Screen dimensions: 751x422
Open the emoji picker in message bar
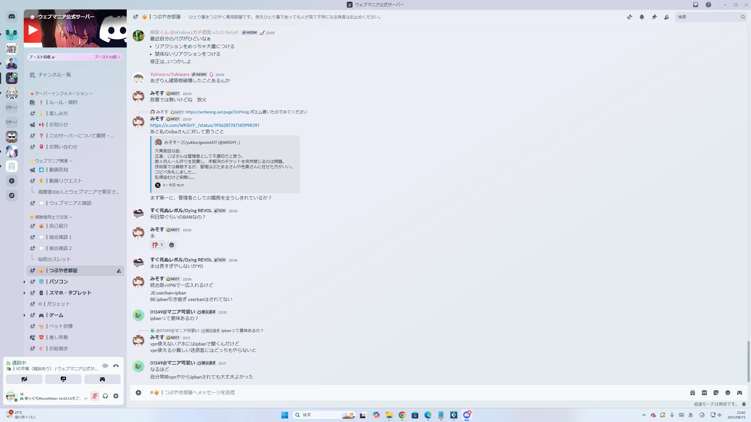coord(728,393)
